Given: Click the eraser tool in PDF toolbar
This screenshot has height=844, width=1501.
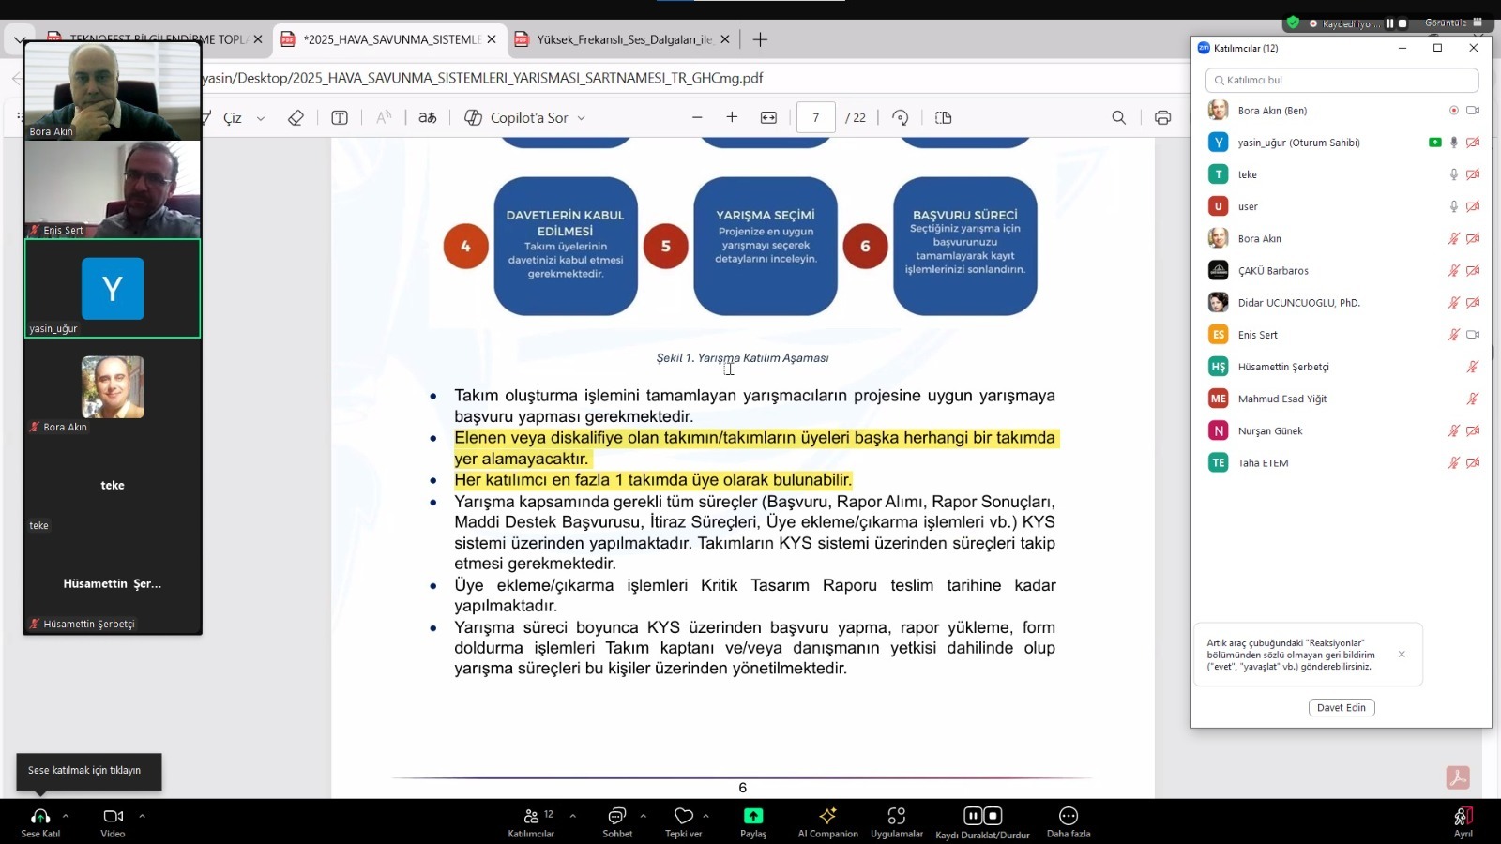Looking at the screenshot, I should [x=296, y=117].
